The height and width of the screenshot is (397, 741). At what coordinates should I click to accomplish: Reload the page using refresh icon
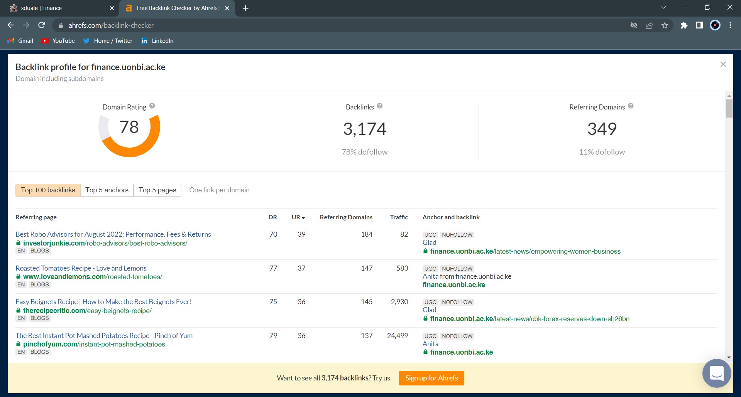pyautogui.click(x=42, y=25)
